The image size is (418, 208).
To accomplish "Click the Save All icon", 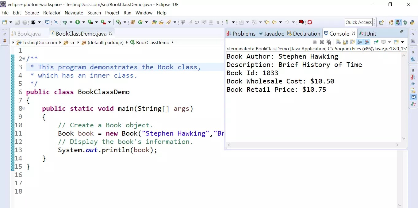I will tap(25, 22).
